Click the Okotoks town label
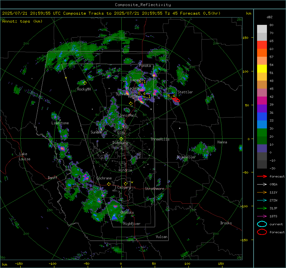286x268 pixels. click(127, 213)
